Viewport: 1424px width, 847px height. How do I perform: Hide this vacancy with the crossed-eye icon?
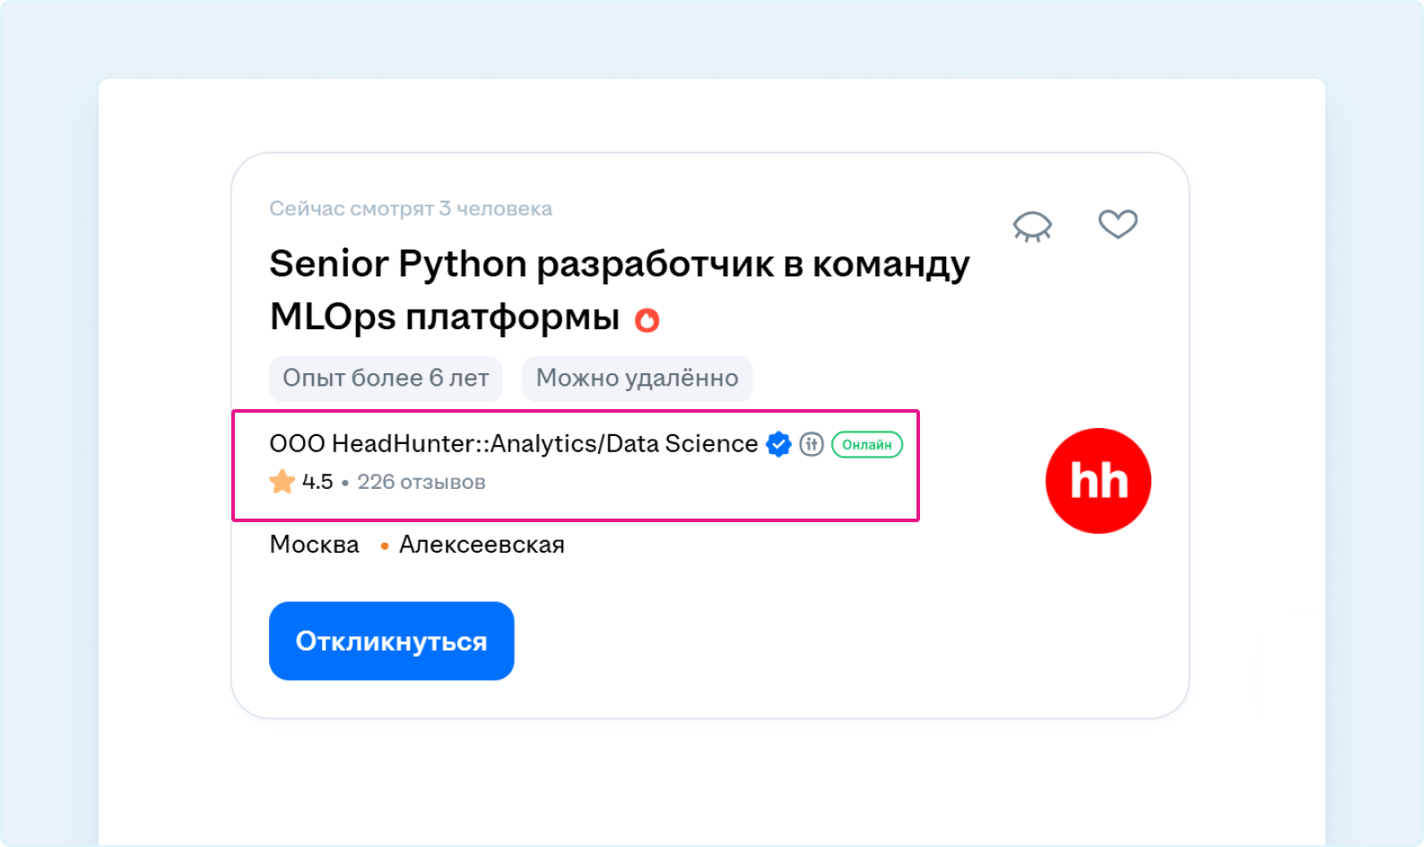[1032, 226]
